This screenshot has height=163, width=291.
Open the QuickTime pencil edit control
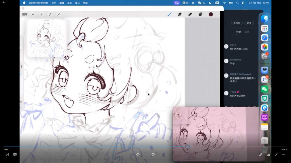(x=261, y=155)
